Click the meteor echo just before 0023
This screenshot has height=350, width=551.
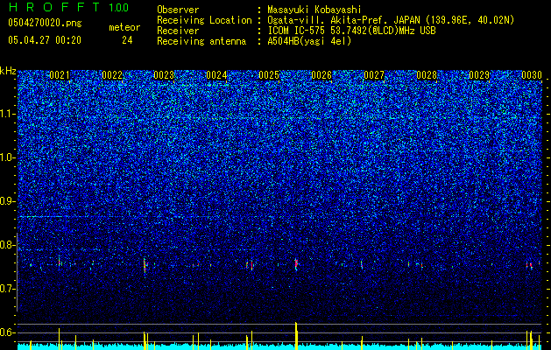(145, 266)
